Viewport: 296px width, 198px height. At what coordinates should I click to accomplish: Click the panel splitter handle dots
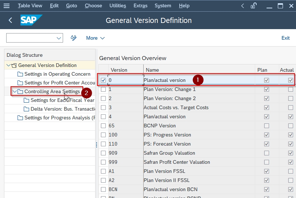(97, 145)
